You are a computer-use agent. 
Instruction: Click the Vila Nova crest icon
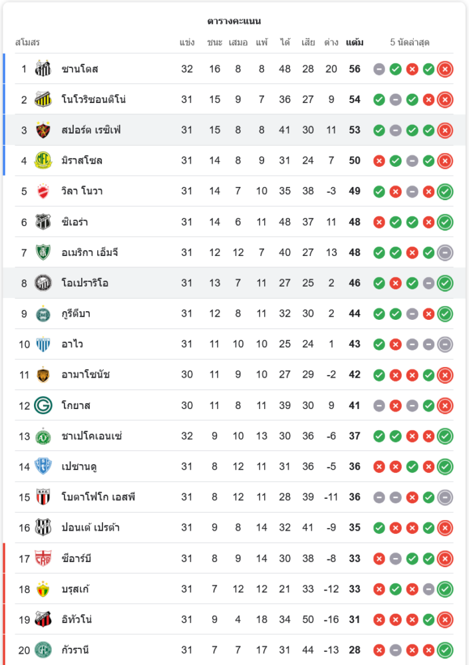[43, 191]
